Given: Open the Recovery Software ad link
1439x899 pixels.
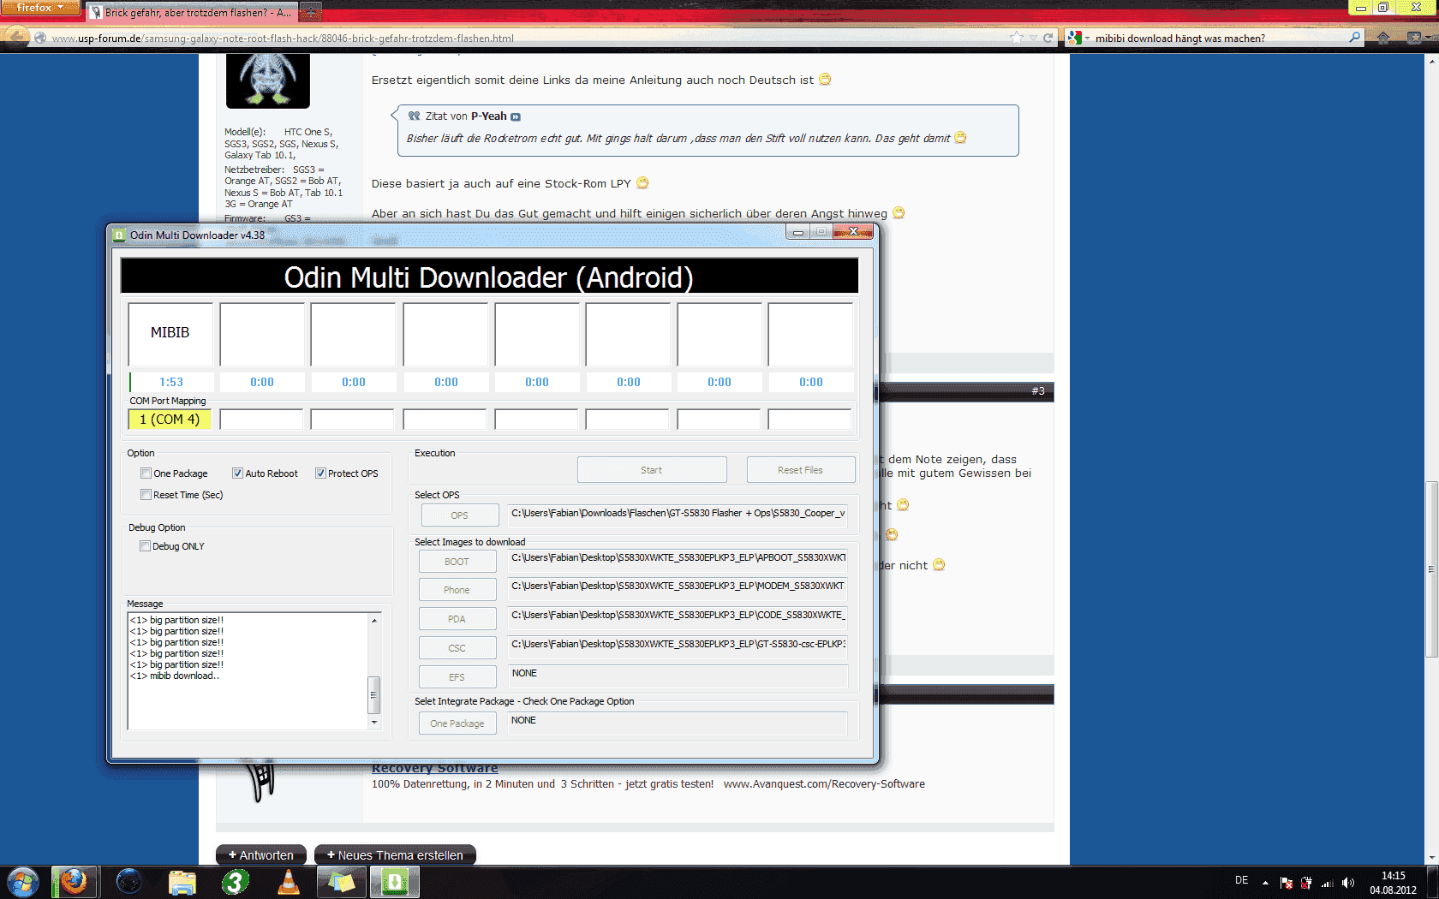Looking at the screenshot, I should (434, 768).
